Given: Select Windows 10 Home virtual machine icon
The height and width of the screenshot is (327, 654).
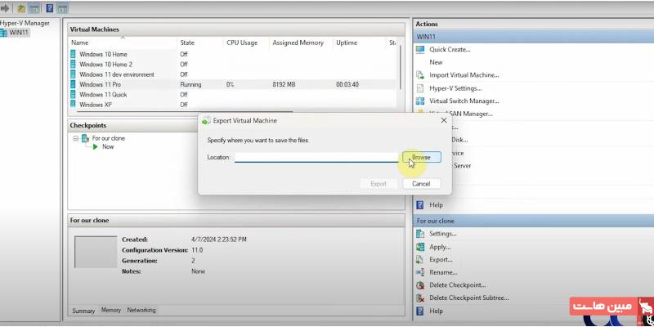Looking at the screenshot, I should point(74,54).
